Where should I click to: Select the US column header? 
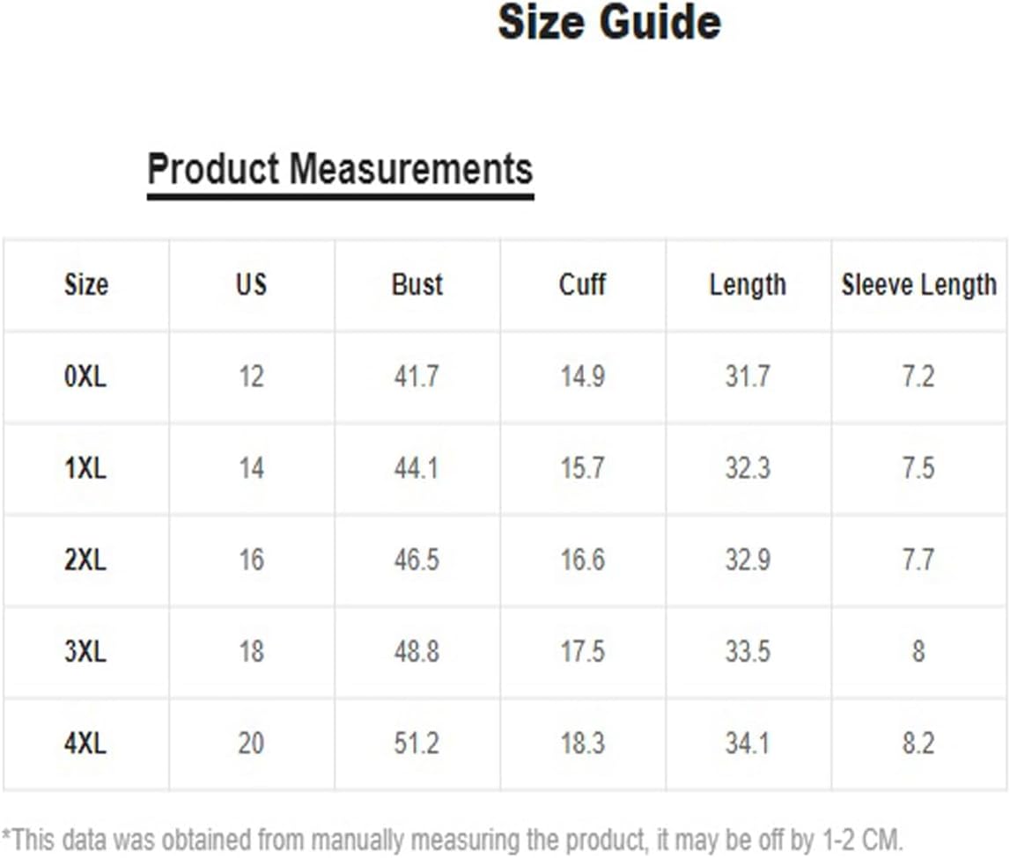pyautogui.click(x=251, y=284)
